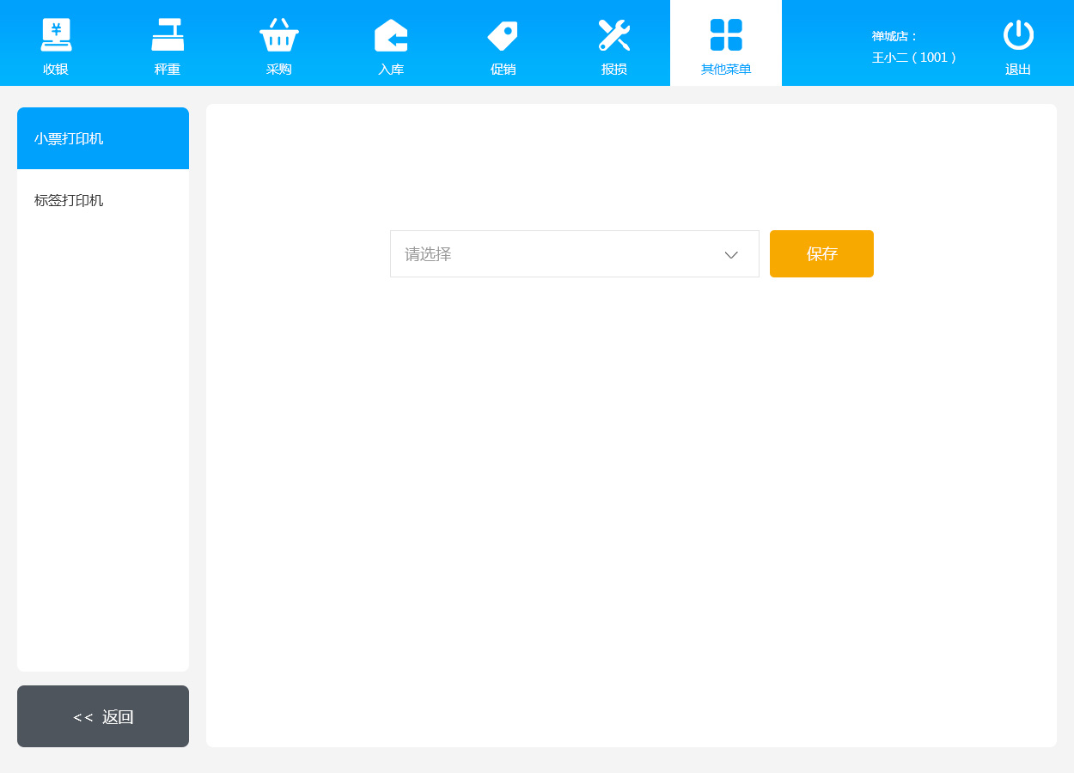Click the 促销 price tag icon

click(x=503, y=34)
